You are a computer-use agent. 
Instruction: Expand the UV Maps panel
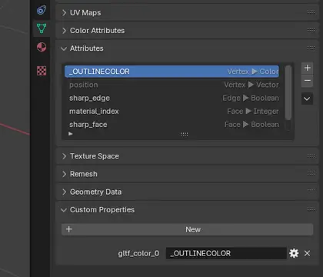64,12
